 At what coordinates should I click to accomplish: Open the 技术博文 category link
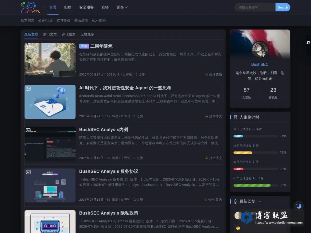27,20
